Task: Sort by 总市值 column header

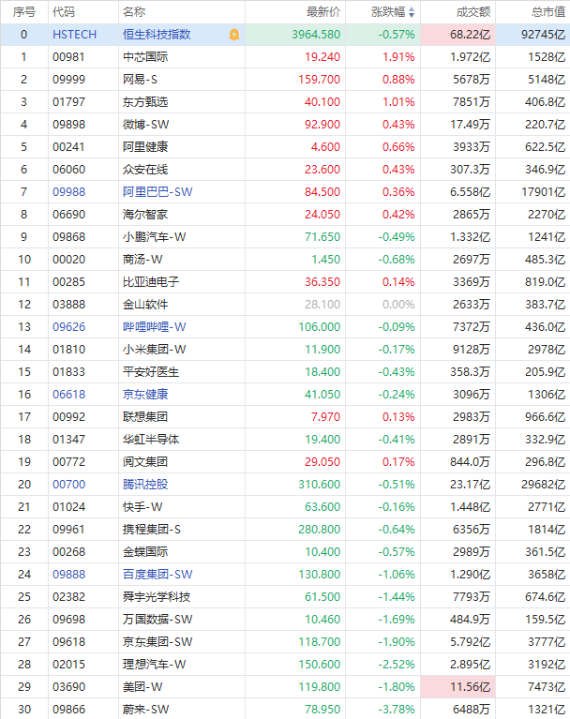Action: 548,12
